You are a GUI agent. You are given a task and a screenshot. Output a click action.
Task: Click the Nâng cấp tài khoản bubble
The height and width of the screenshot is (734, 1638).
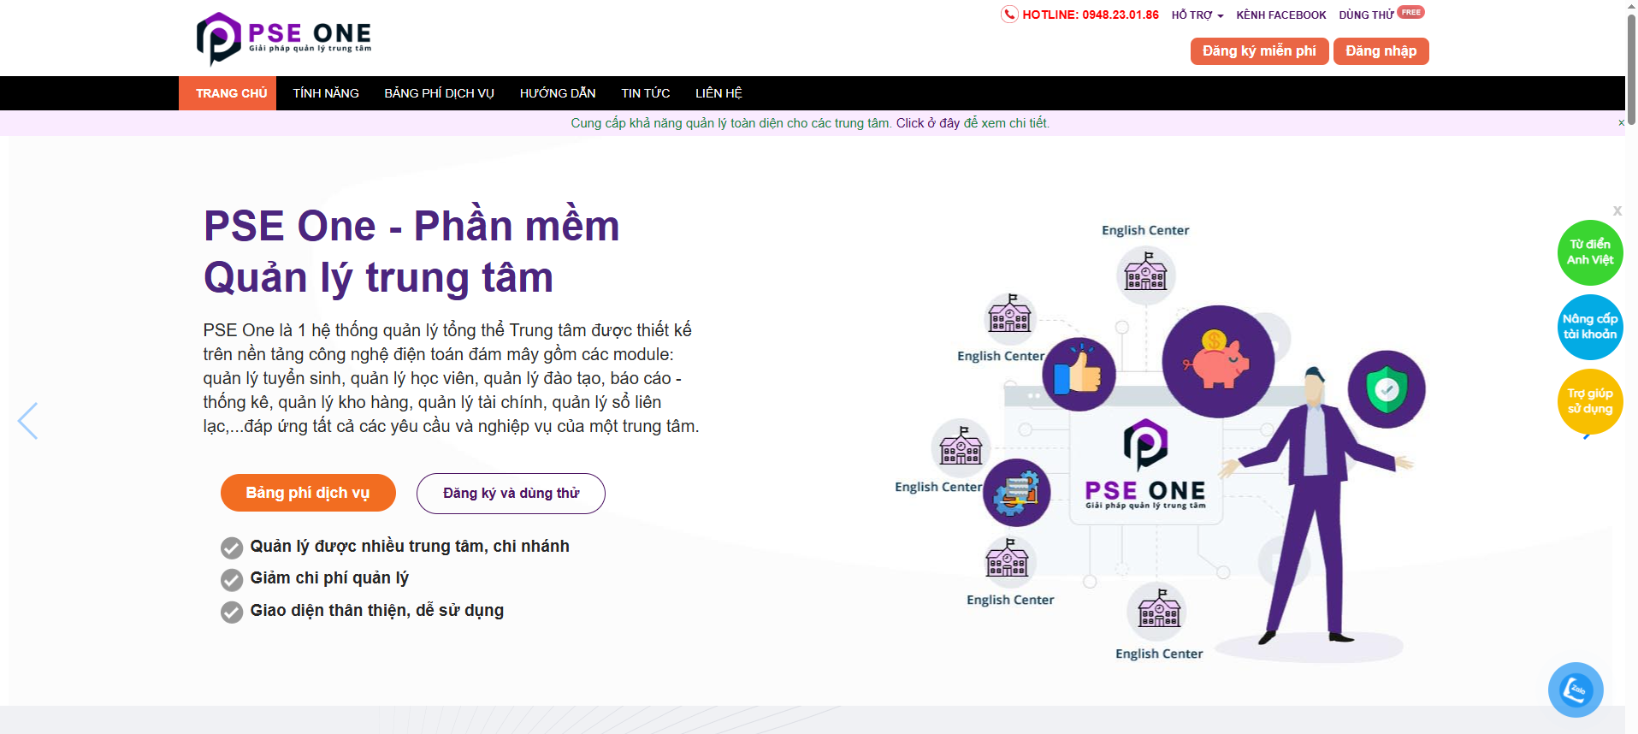coord(1589,327)
